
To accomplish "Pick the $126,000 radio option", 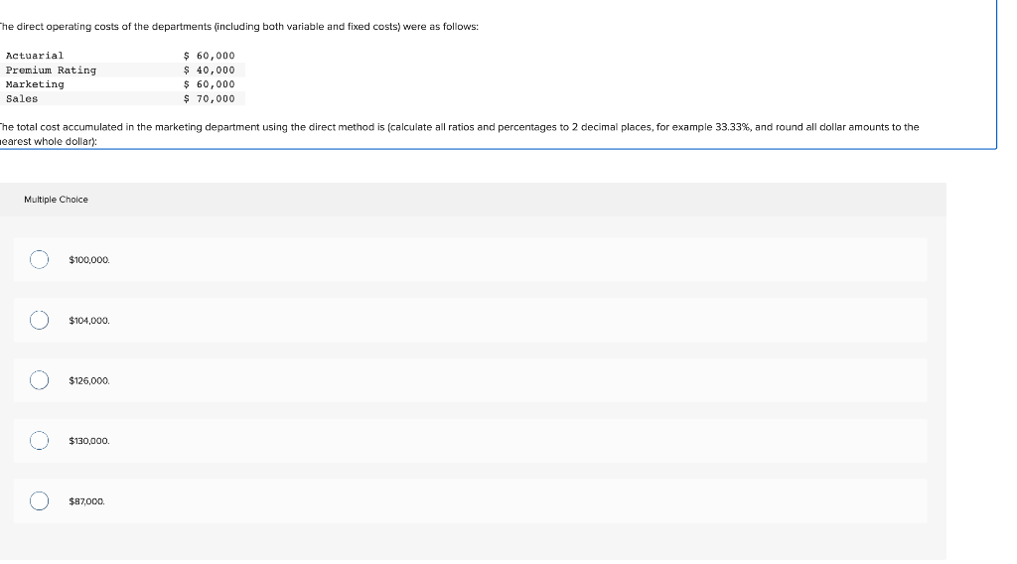I will pyautogui.click(x=39, y=380).
